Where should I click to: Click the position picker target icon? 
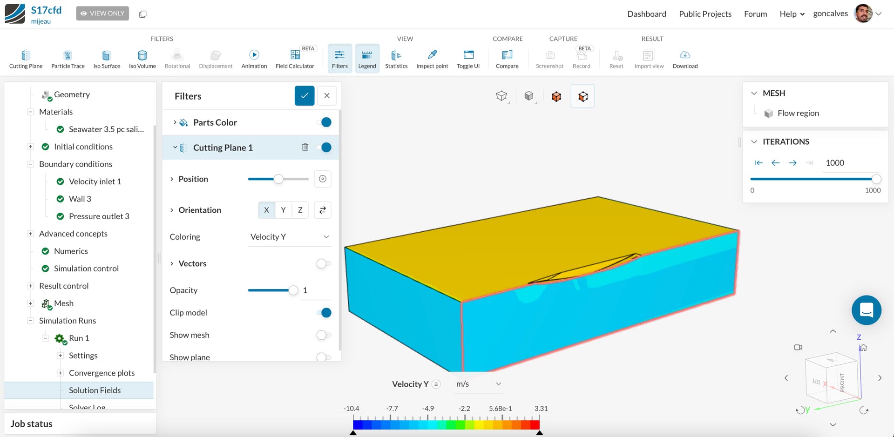[x=323, y=179]
